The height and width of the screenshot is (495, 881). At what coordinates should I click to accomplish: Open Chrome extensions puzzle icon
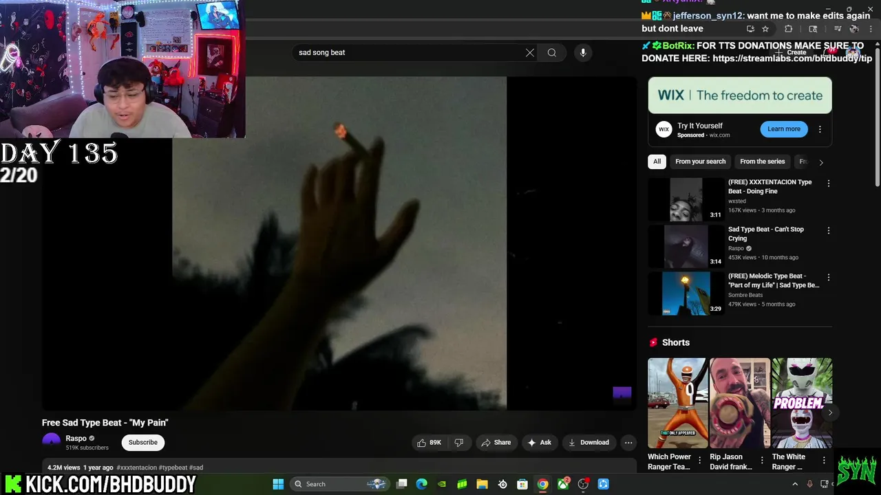pyautogui.click(x=789, y=29)
